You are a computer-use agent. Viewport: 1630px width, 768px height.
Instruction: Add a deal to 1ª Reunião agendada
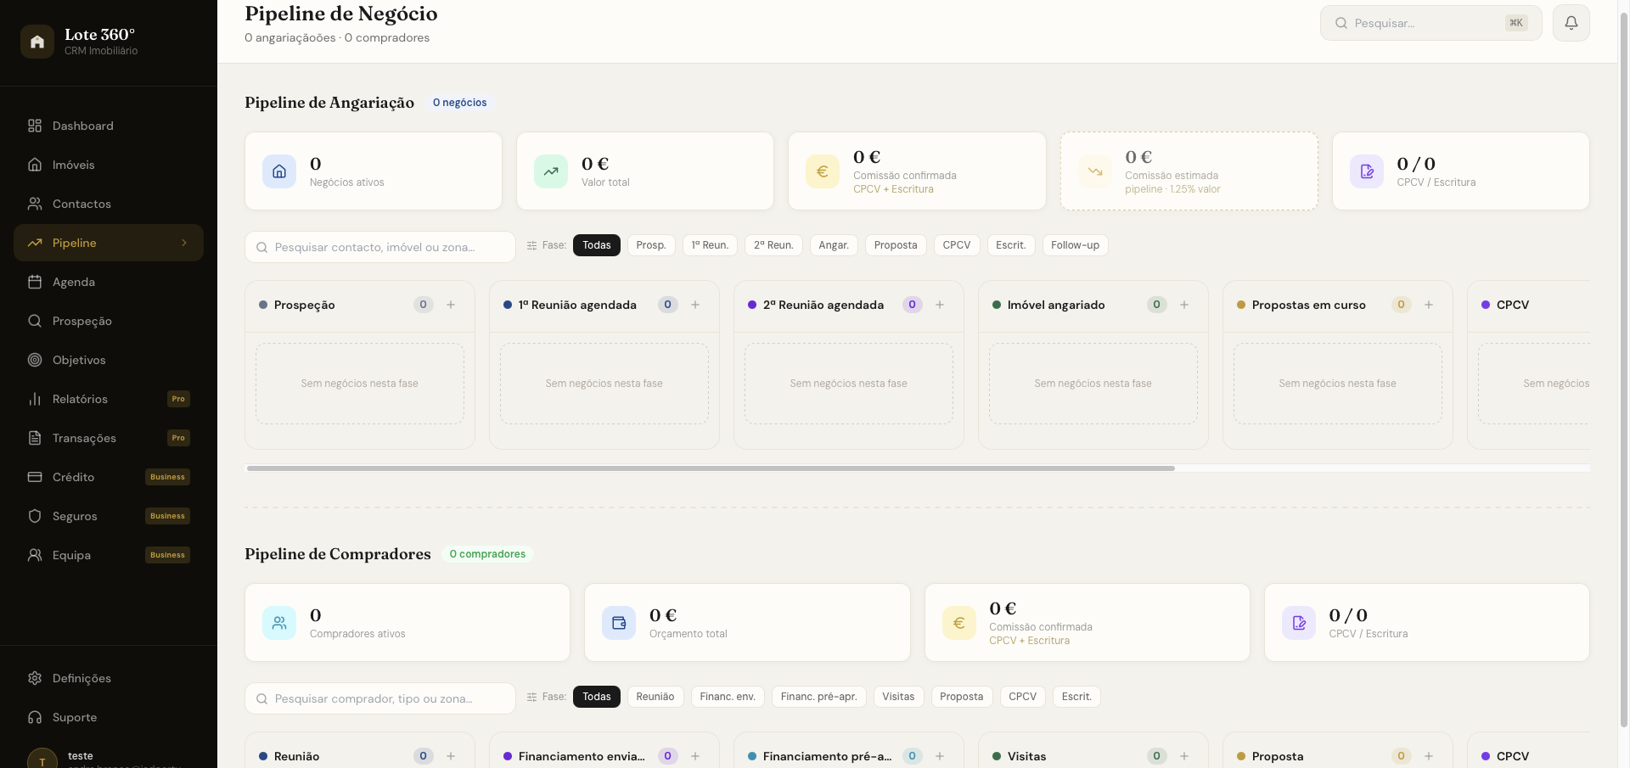pos(695,305)
